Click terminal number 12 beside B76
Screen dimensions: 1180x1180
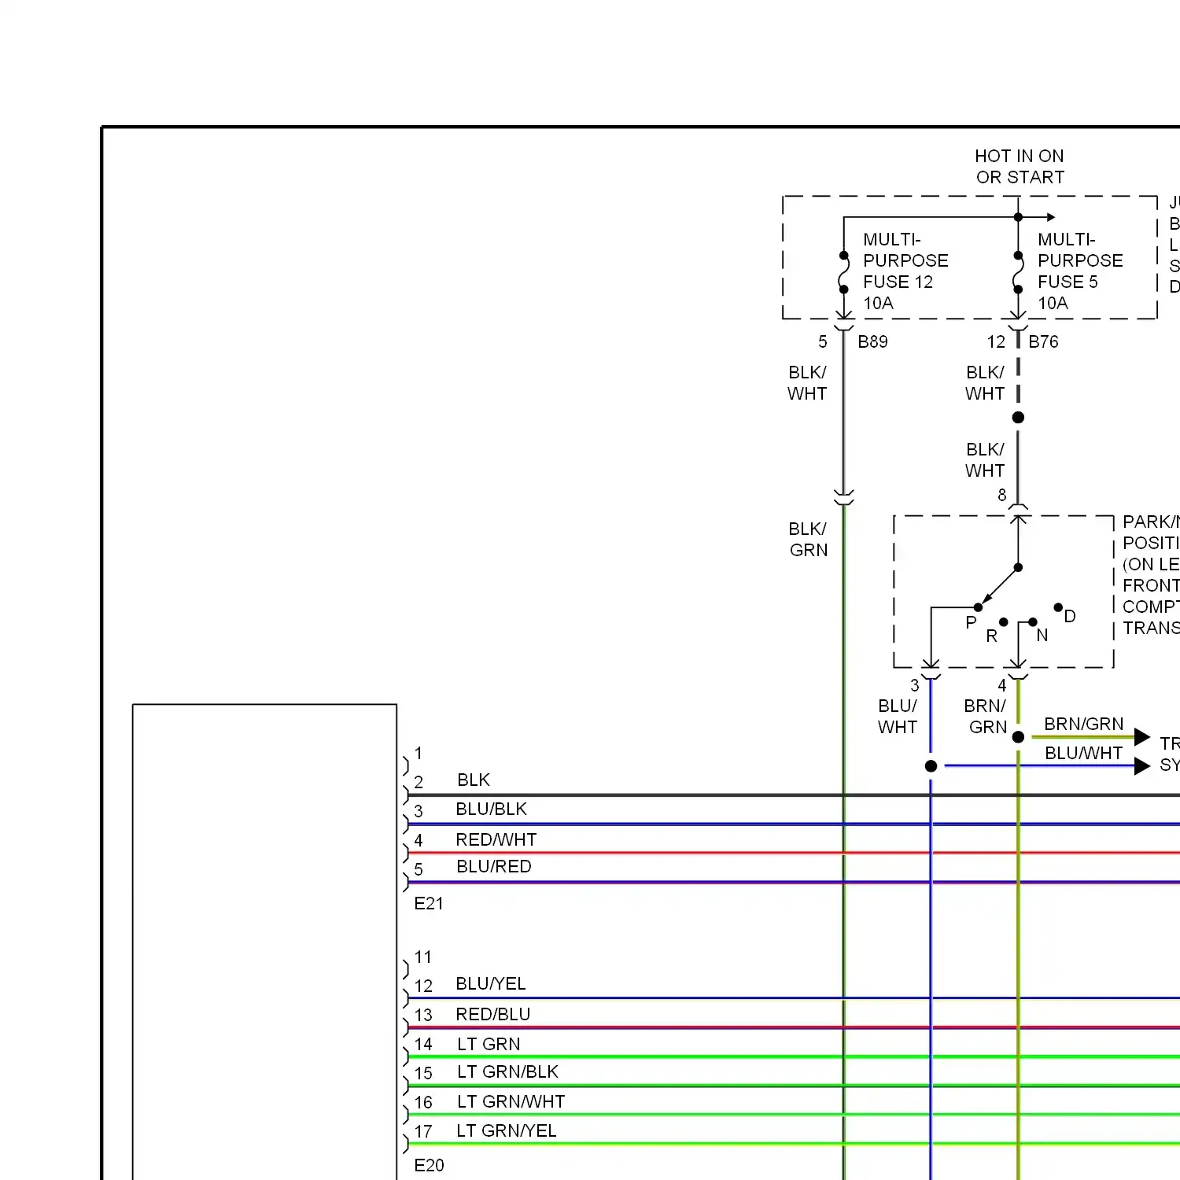996,341
